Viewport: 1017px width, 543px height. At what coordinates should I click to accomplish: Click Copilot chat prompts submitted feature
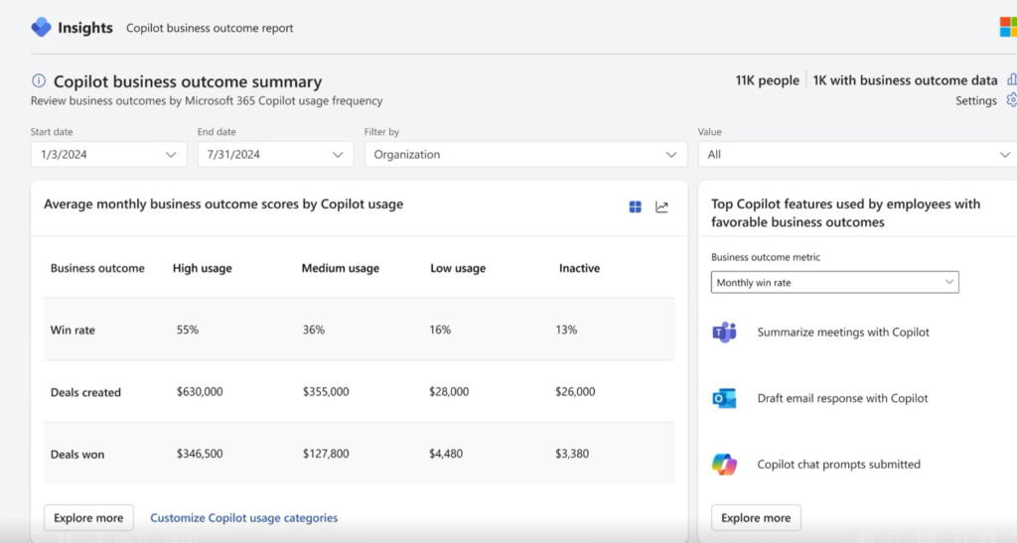pos(838,464)
